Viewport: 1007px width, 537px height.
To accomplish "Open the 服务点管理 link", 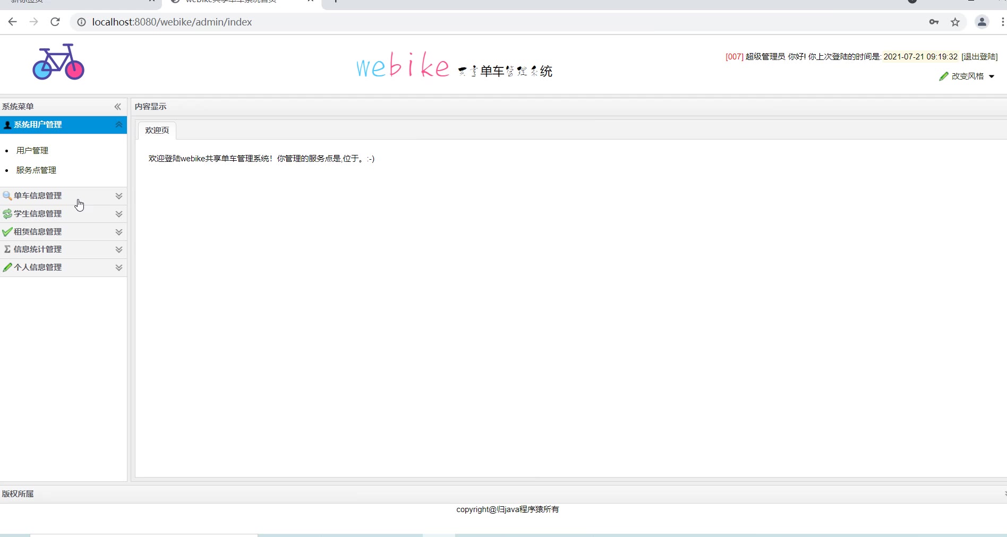I will [36, 170].
